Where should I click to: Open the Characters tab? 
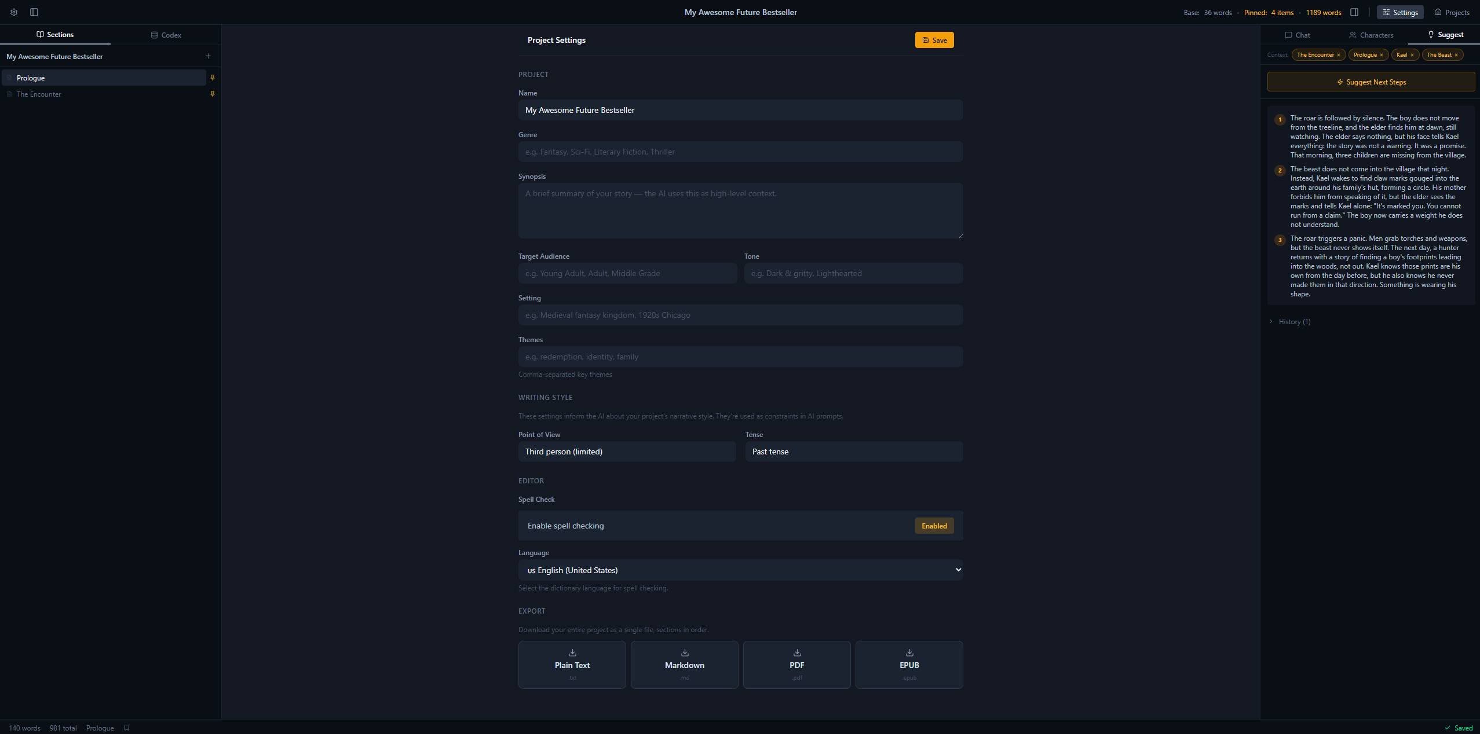(1371, 35)
